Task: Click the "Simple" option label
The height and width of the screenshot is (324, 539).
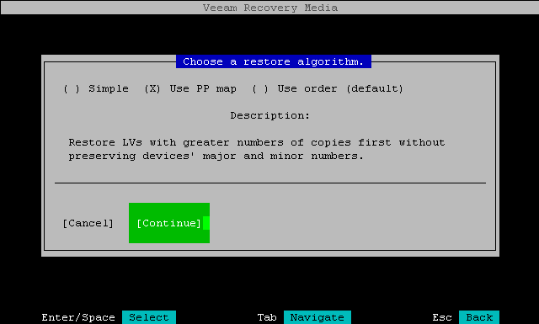Action: (109, 88)
